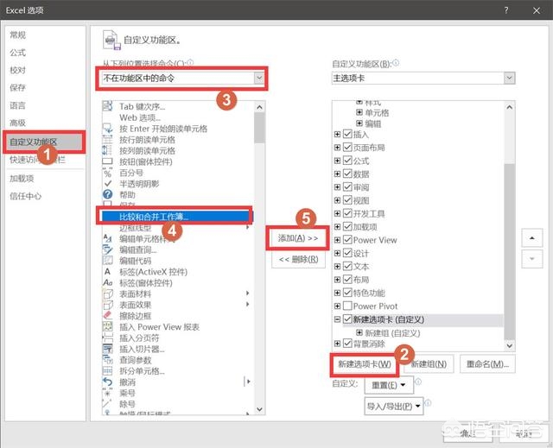Click the 拆分单元格 icon

point(107,371)
